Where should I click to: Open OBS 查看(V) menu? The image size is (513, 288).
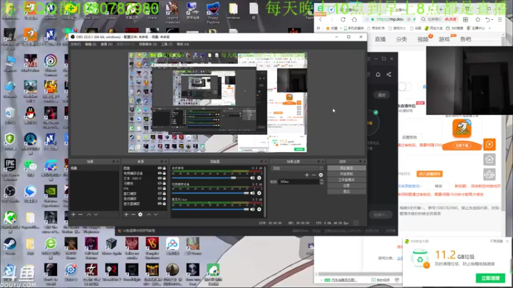tap(106, 44)
